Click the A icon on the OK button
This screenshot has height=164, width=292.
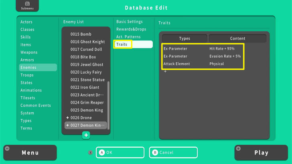point(102,152)
